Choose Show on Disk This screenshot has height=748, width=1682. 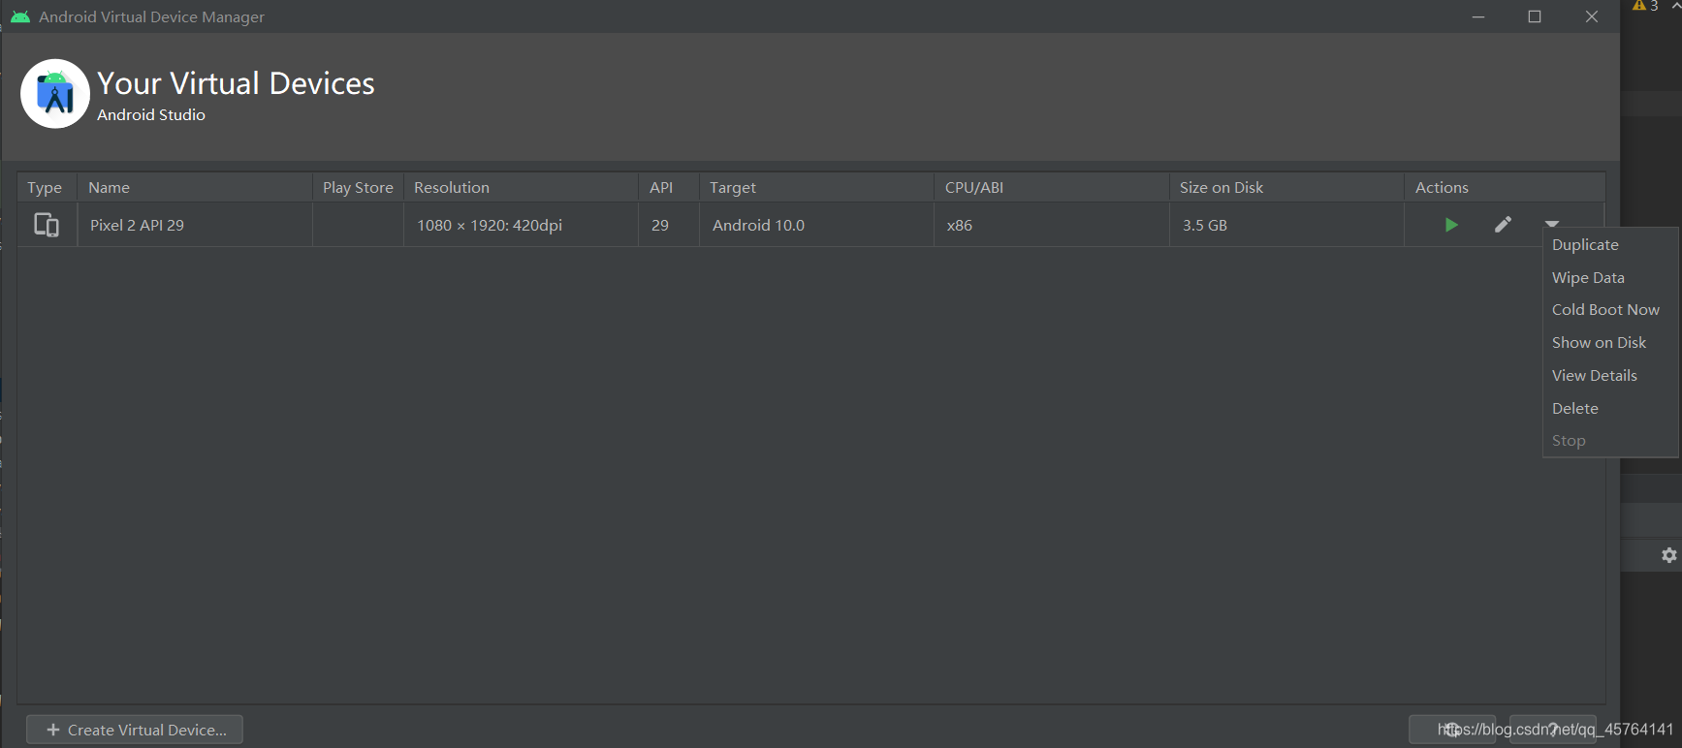pyautogui.click(x=1599, y=343)
